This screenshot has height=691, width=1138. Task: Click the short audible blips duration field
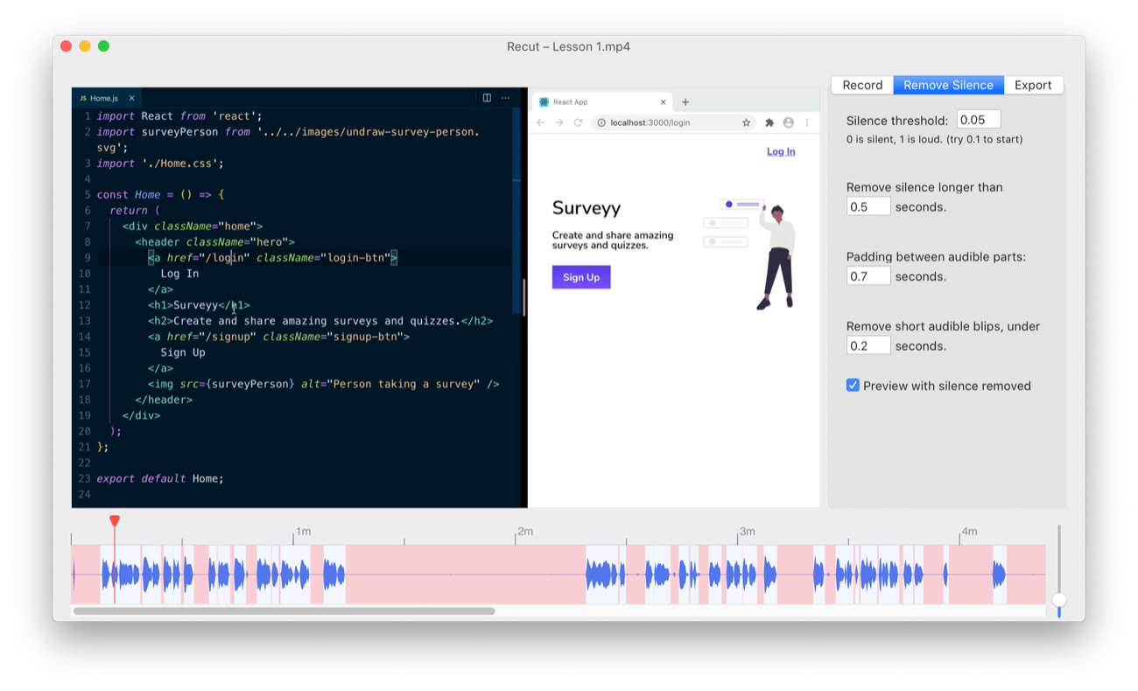(x=868, y=345)
